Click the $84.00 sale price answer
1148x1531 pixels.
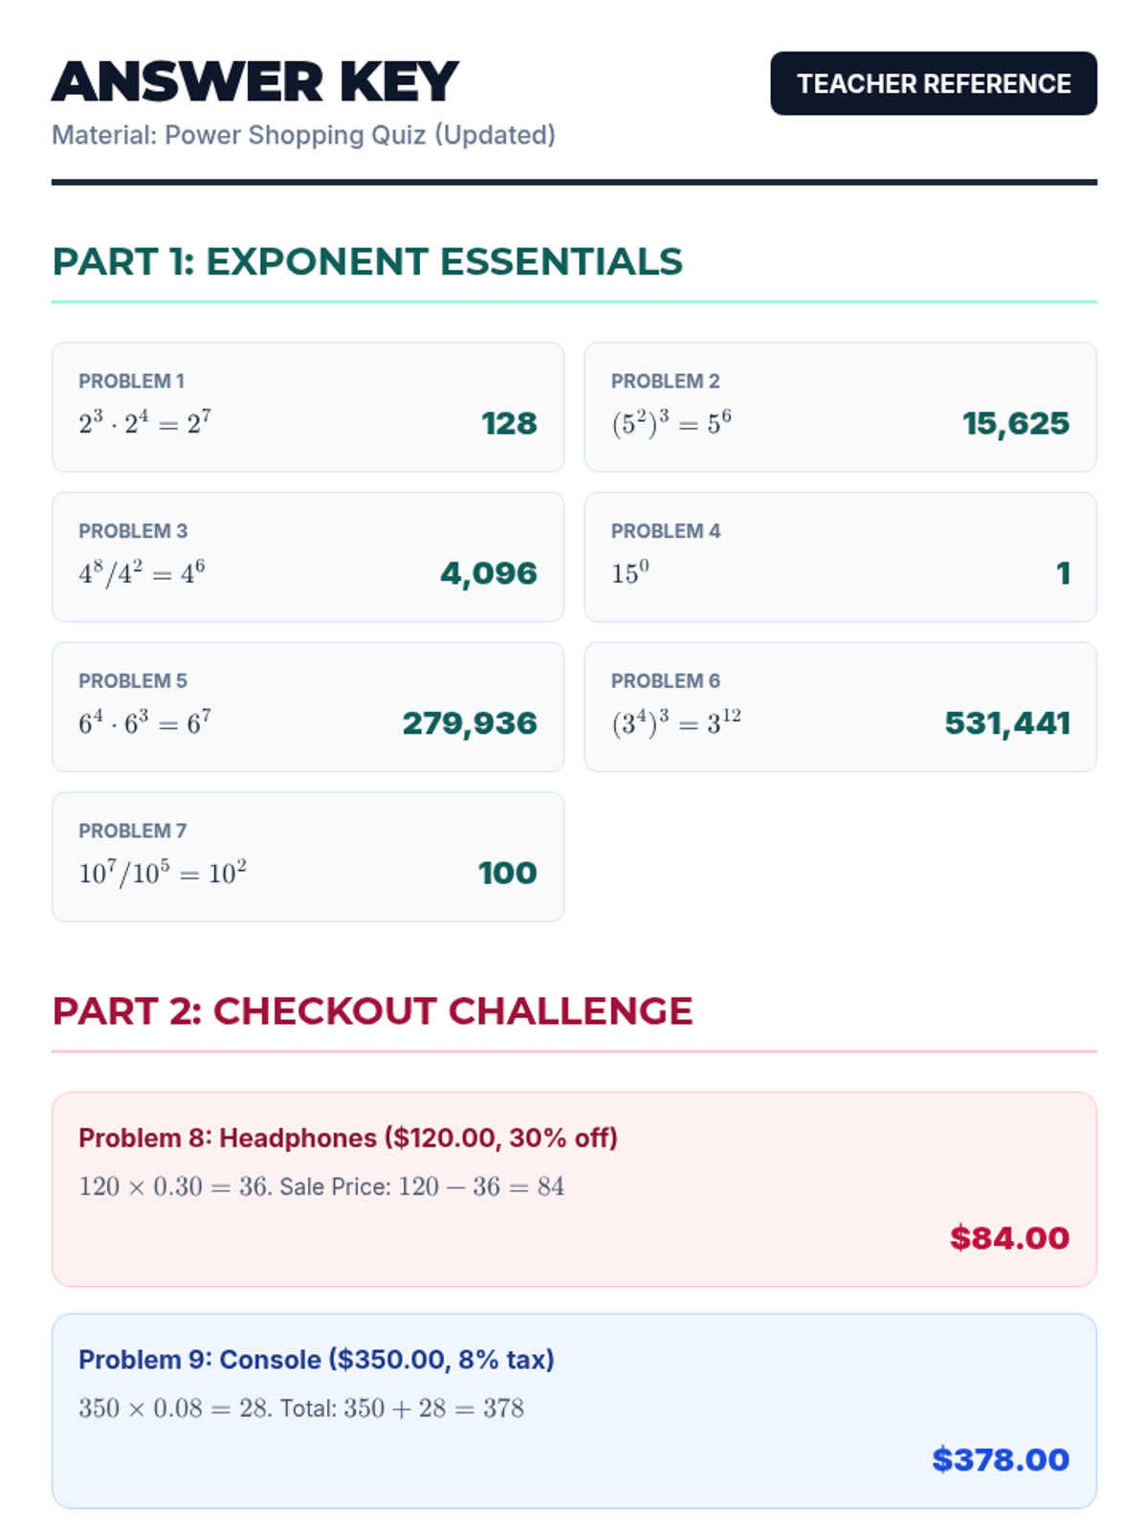[x=1008, y=1237]
